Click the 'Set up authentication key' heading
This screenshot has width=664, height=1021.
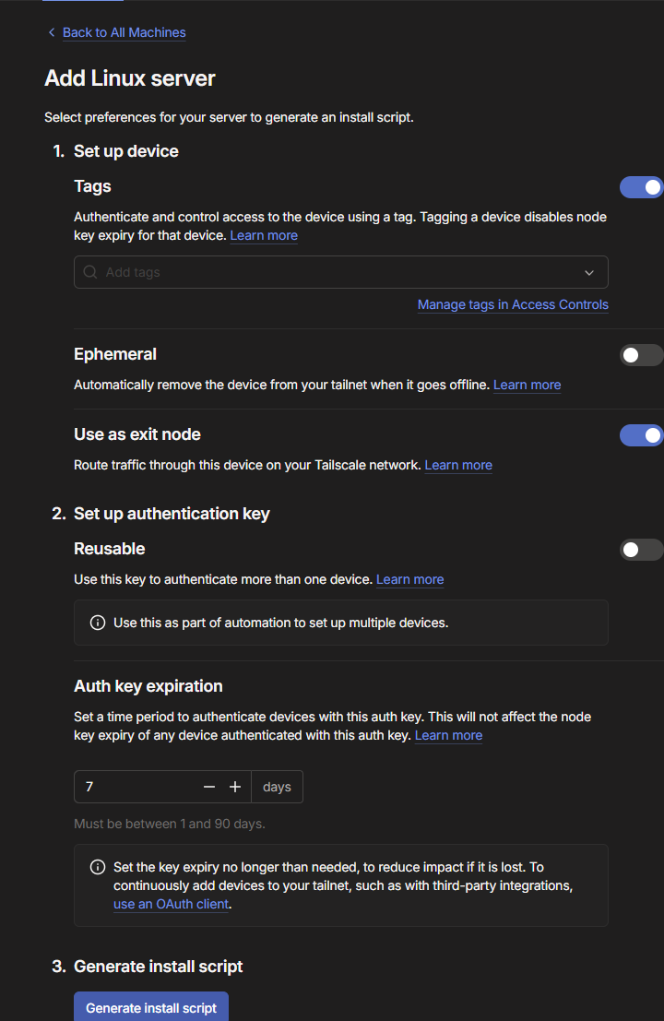coord(172,514)
